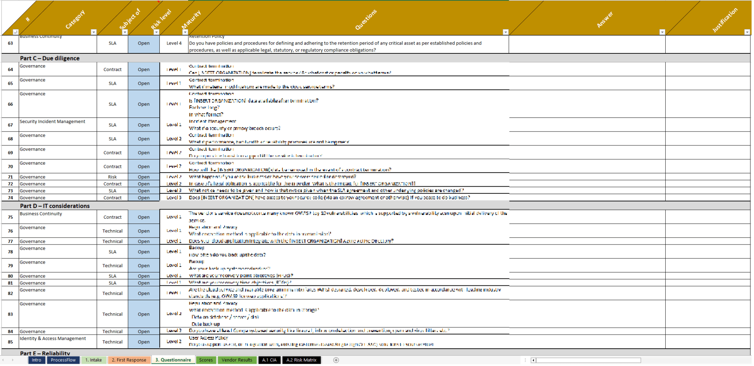The image size is (754, 366).
Task: Open the Justification column filter icon
Action: [x=748, y=32]
